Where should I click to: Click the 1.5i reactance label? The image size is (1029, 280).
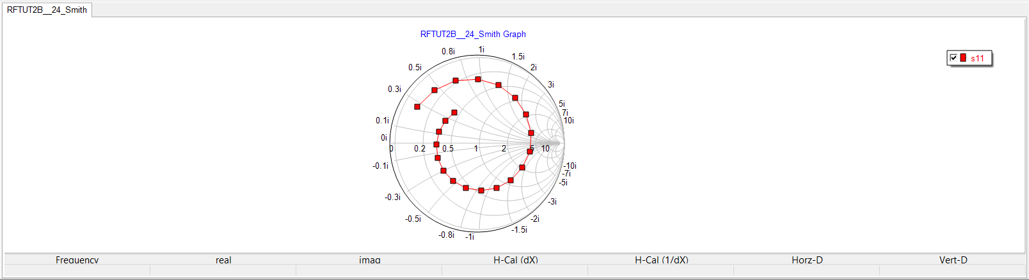[518, 56]
